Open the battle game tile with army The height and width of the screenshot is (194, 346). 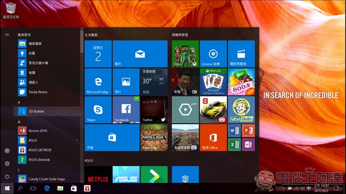tap(185, 138)
